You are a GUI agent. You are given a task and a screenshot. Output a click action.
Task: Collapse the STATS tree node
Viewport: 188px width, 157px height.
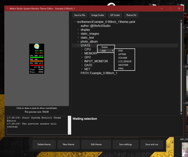[78, 46]
